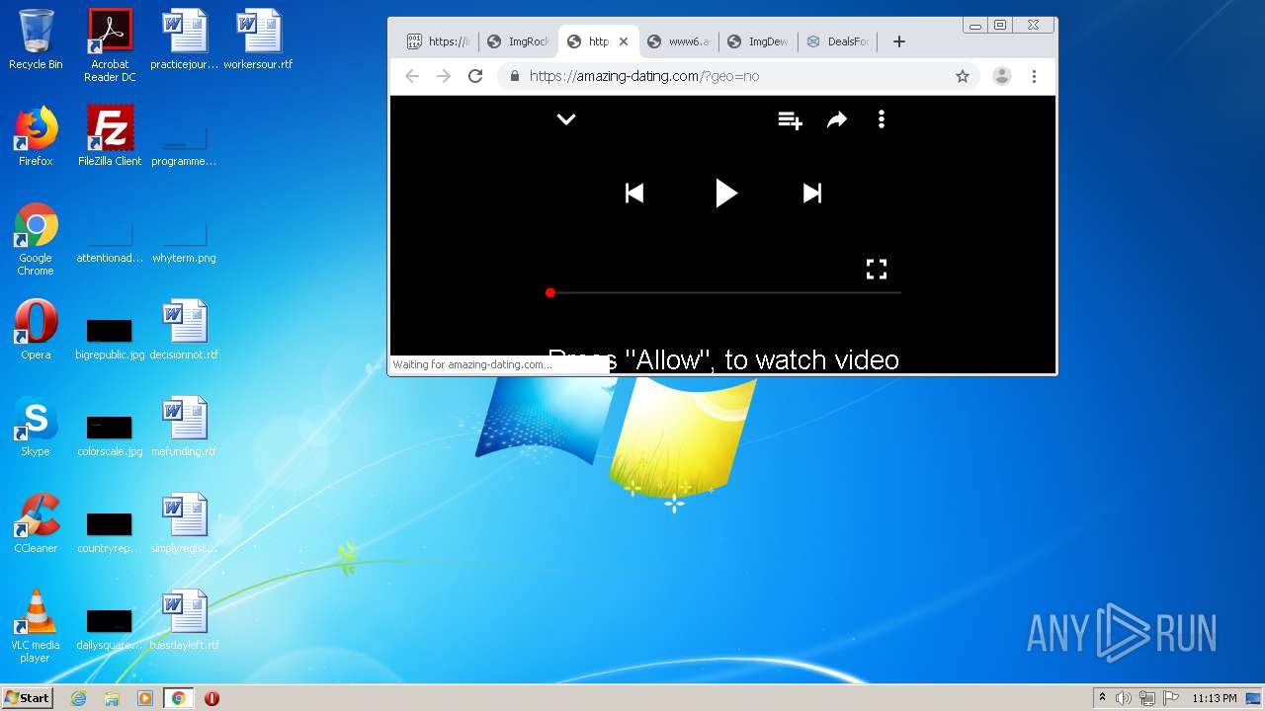Viewport: 1265px width, 711px height.
Task: Skip to previous video track
Action: [x=634, y=194]
